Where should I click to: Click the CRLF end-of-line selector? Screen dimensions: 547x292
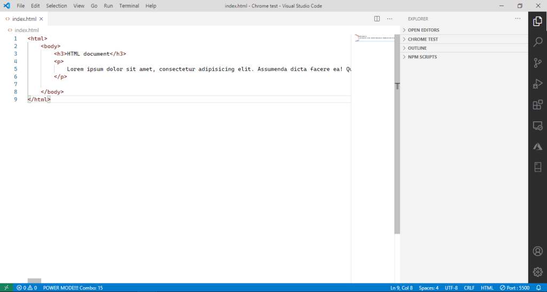pos(469,288)
